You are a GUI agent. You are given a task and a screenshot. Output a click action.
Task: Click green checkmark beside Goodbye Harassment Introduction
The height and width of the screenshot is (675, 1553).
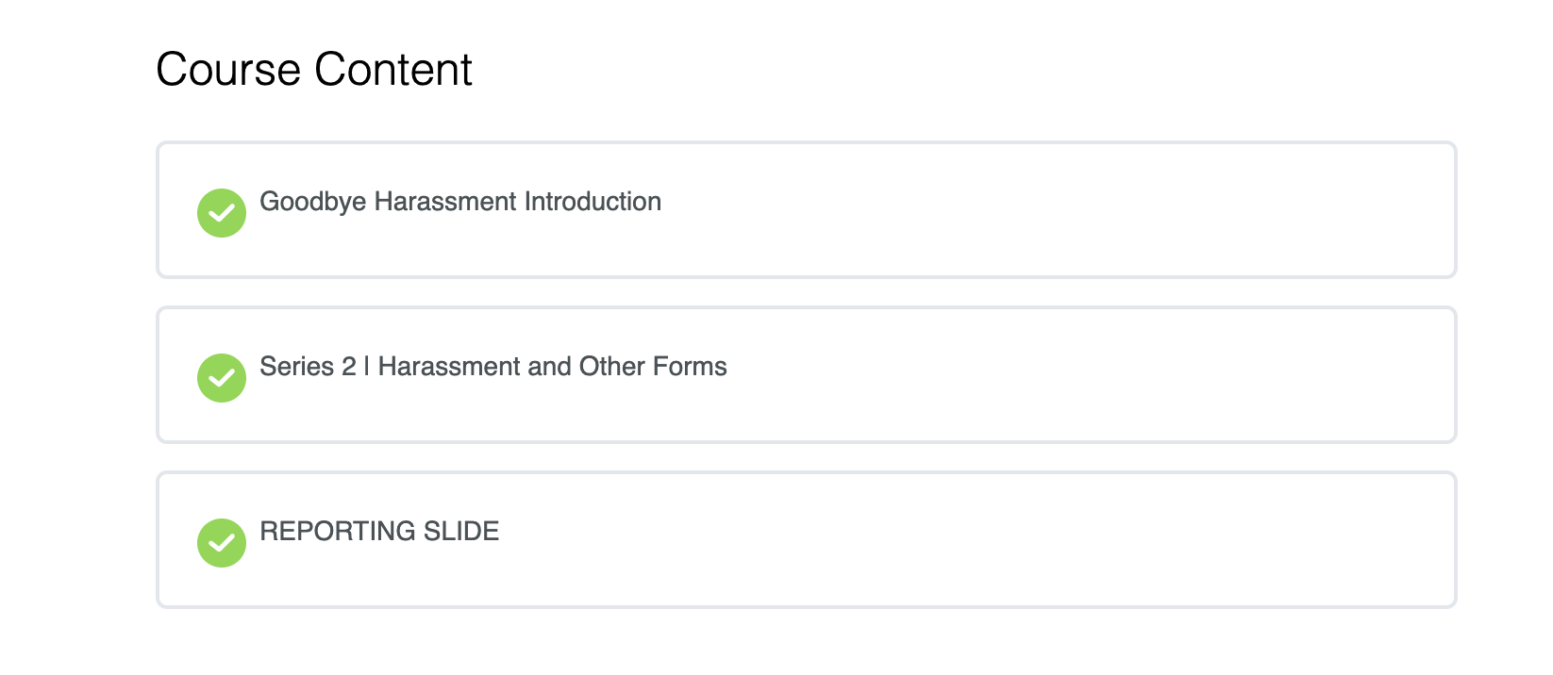click(x=222, y=213)
